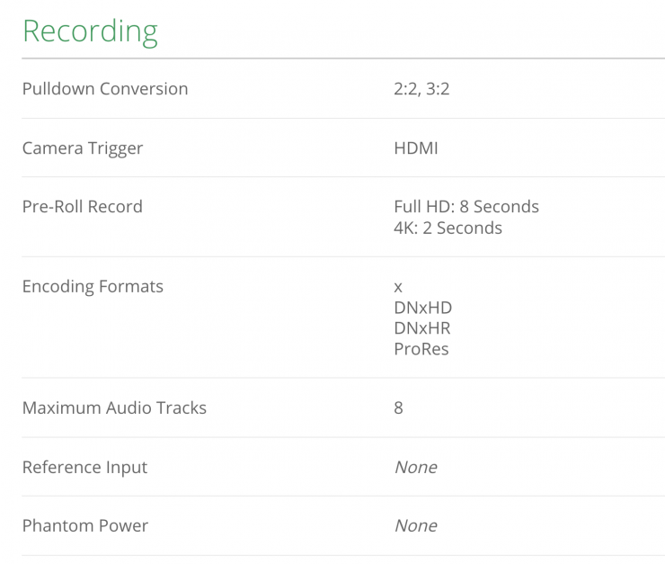Select the Maximum Audio Tracks label
Viewport: 665px width, 564px height.
click(x=114, y=408)
